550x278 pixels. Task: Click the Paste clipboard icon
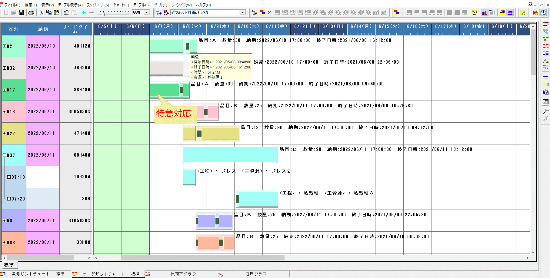tap(56, 12)
